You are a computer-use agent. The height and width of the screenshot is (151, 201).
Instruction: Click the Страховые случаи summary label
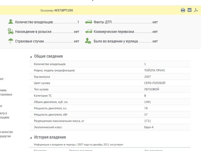pyautogui.click(x=29, y=41)
